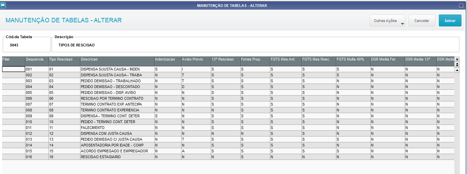Click DSR Media 13º value N in row 010
467x174 pixels.
[421, 122]
